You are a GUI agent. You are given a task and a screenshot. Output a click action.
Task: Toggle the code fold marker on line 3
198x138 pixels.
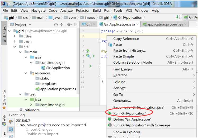click(100, 41)
